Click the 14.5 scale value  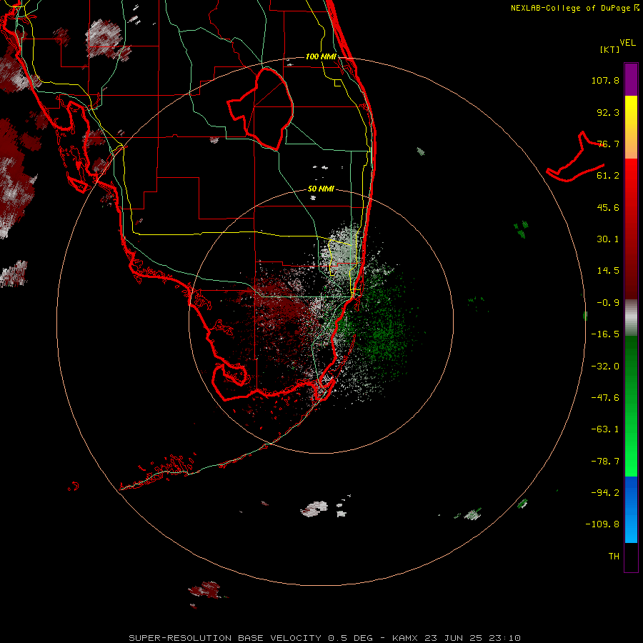(x=608, y=271)
